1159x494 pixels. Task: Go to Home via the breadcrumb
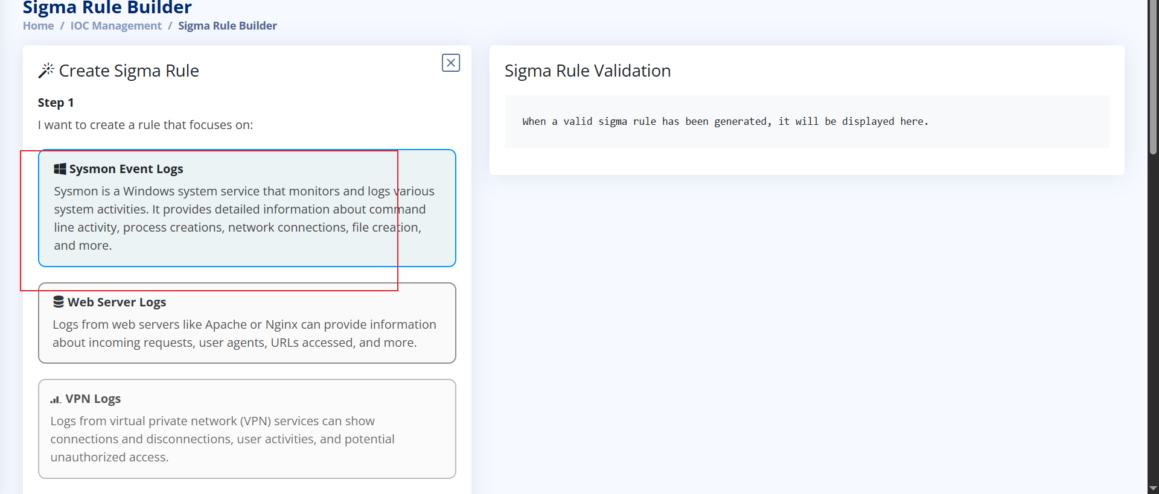[x=38, y=26]
